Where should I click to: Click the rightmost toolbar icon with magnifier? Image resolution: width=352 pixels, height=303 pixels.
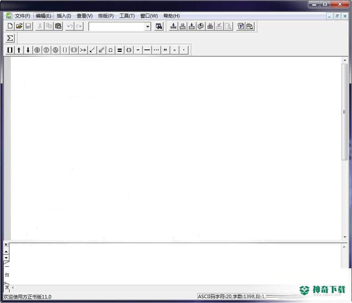[250, 26]
